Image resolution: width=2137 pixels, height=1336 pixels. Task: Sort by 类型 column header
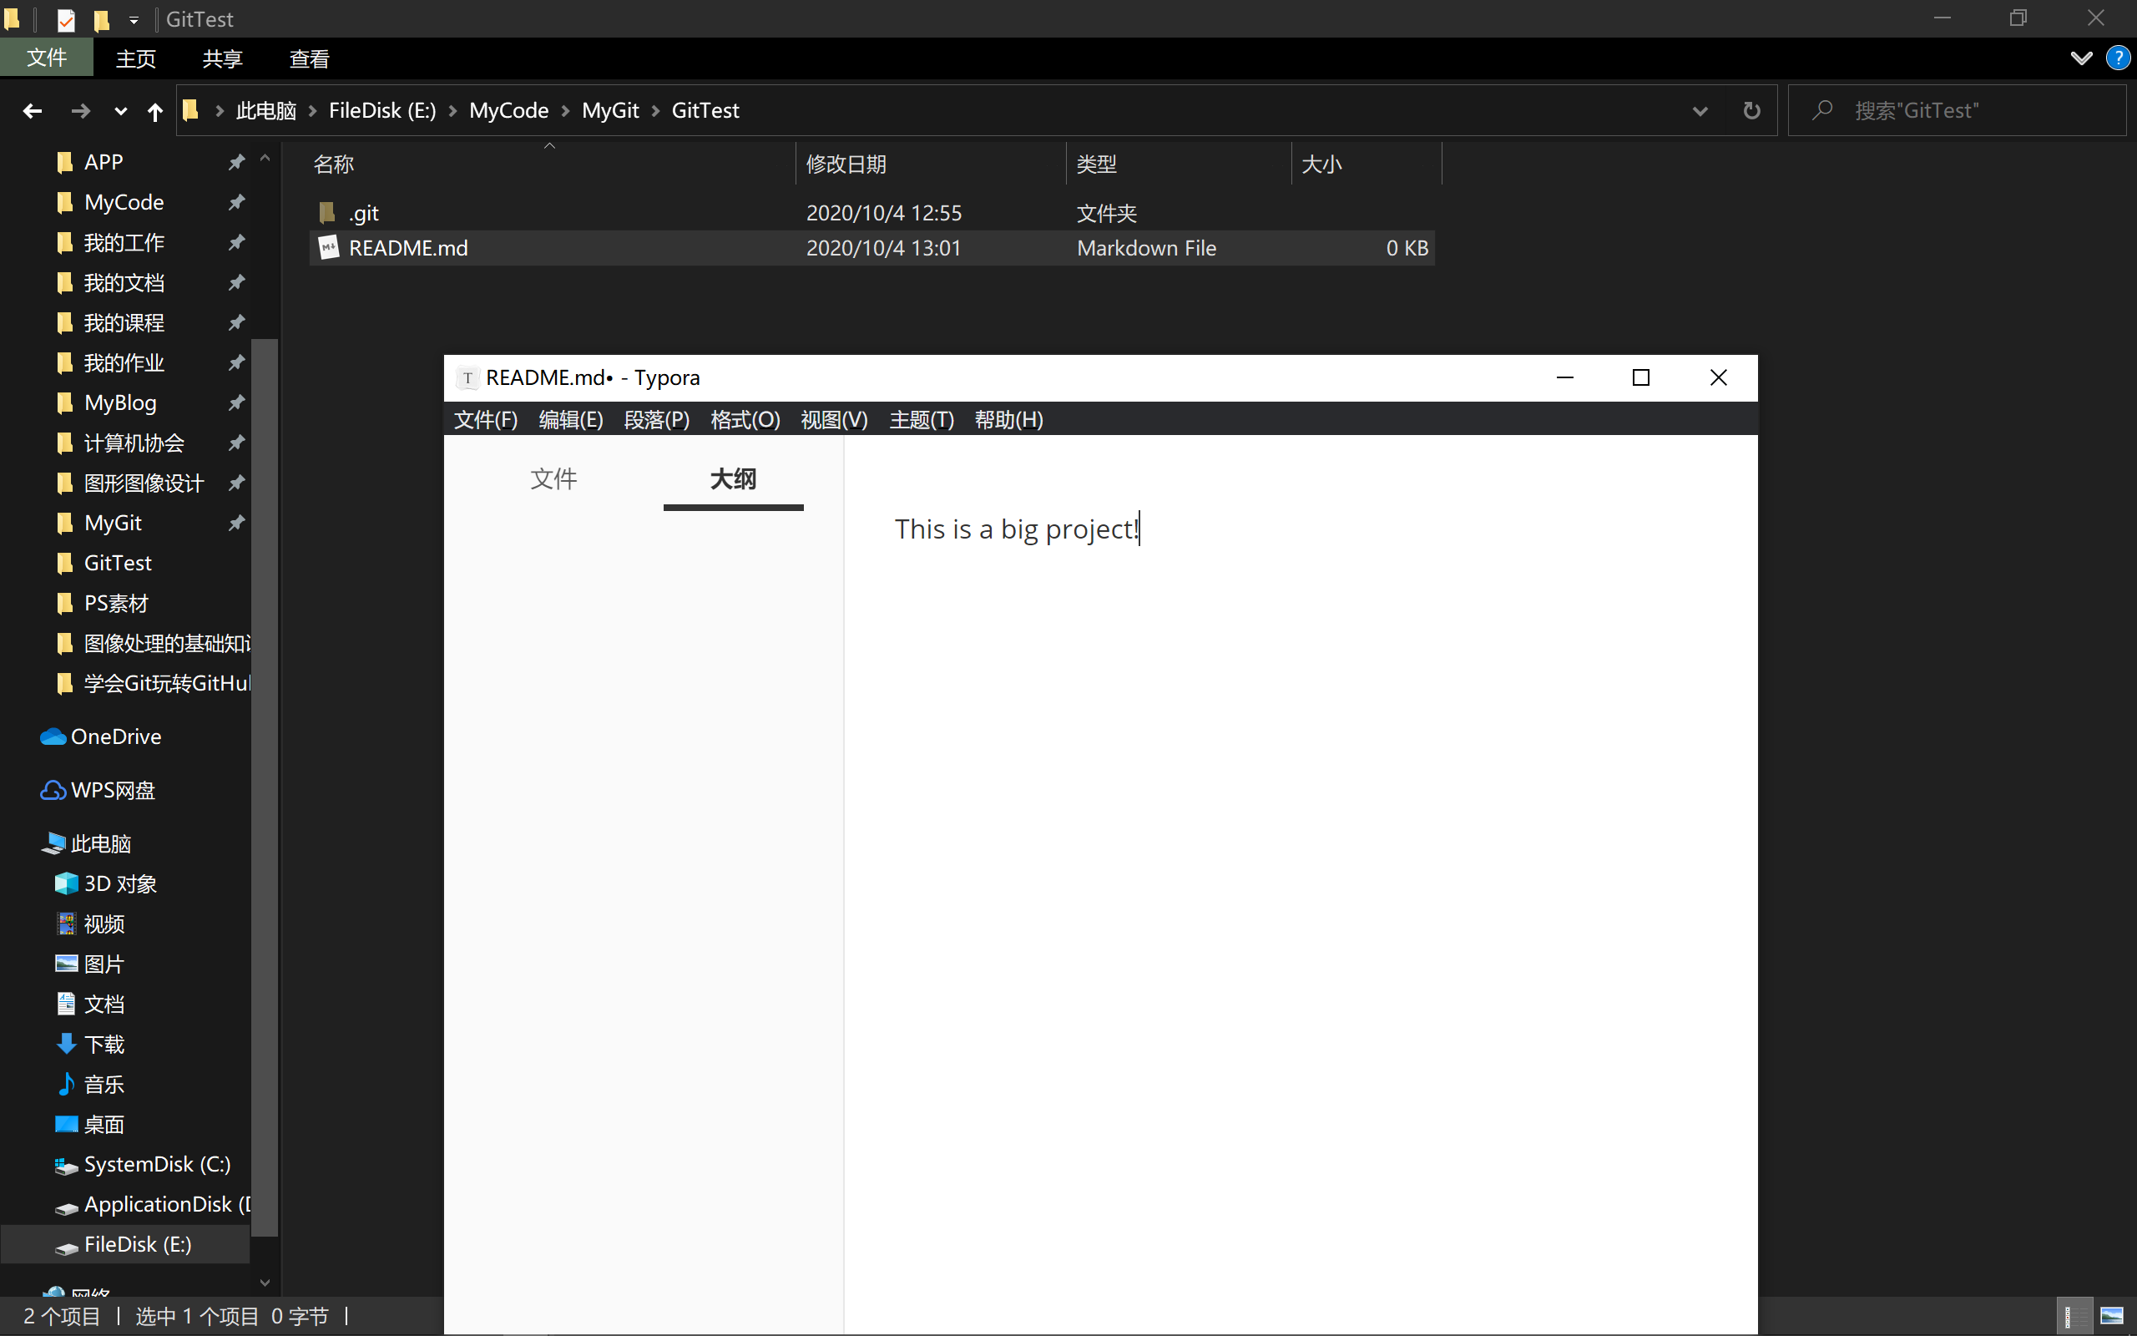1178,164
